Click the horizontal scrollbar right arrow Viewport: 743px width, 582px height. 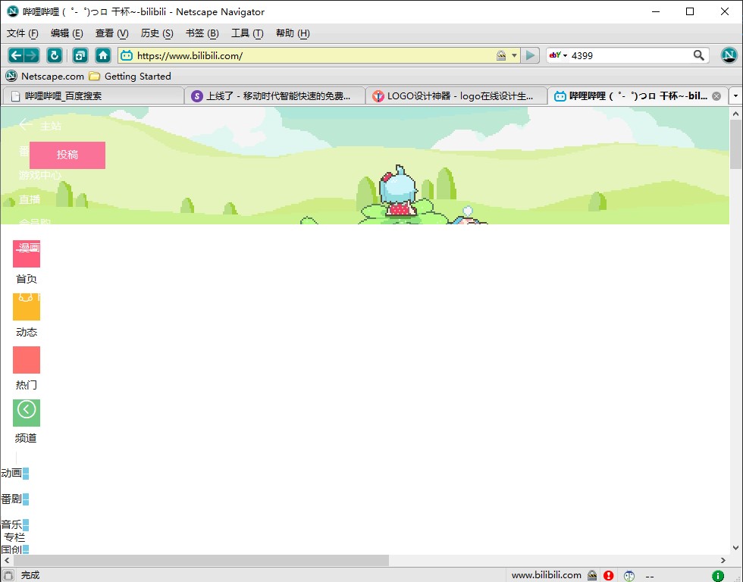coord(723,560)
